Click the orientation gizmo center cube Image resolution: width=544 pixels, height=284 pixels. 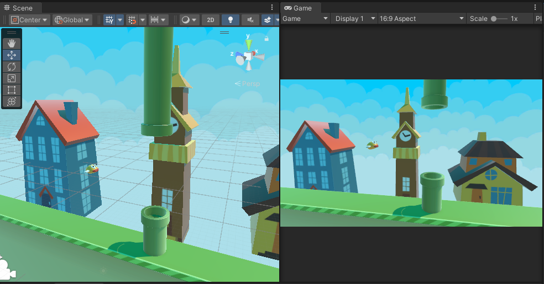click(248, 57)
